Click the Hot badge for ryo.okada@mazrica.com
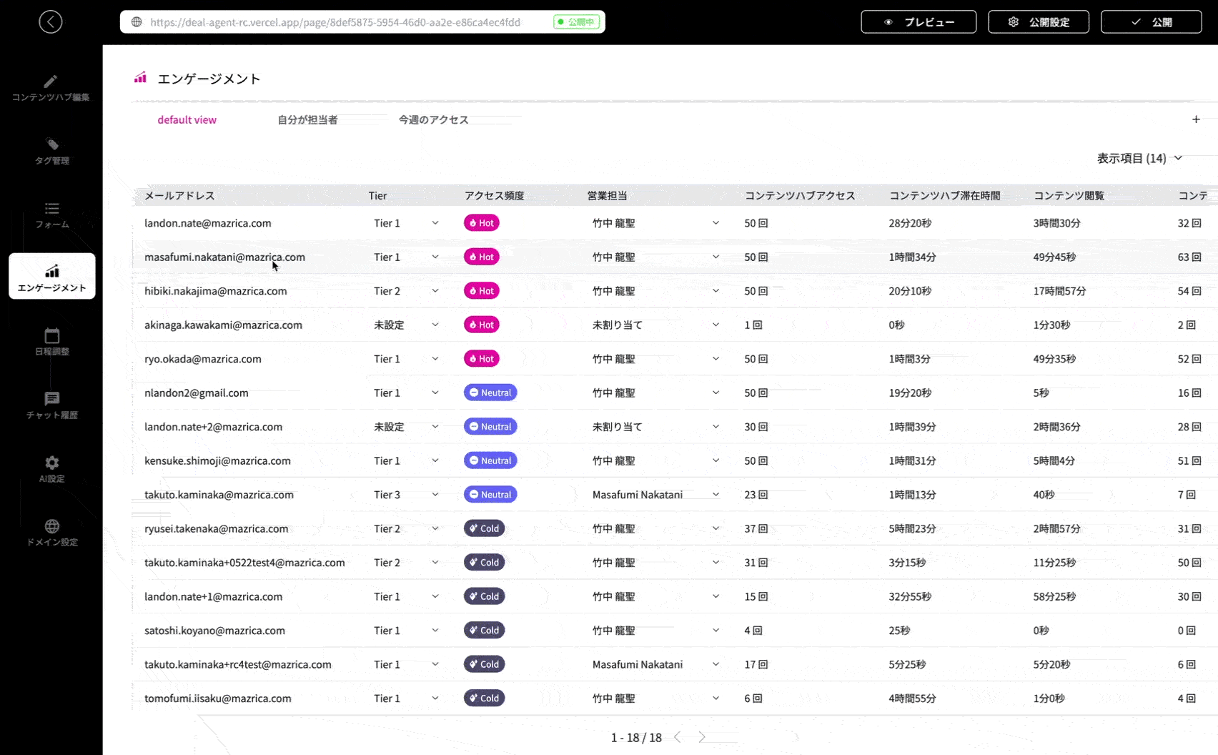This screenshot has width=1218, height=755. pyautogui.click(x=481, y=359)
